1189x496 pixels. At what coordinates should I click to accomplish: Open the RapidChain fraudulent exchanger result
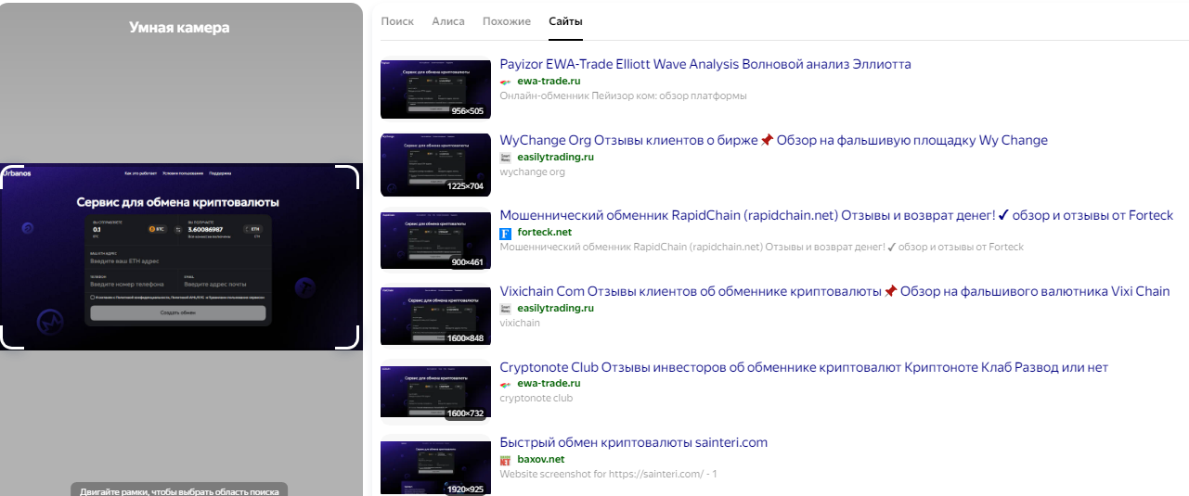point(836,215)
